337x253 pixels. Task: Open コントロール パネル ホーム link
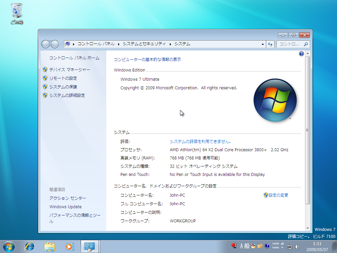(x=74, y=58)
